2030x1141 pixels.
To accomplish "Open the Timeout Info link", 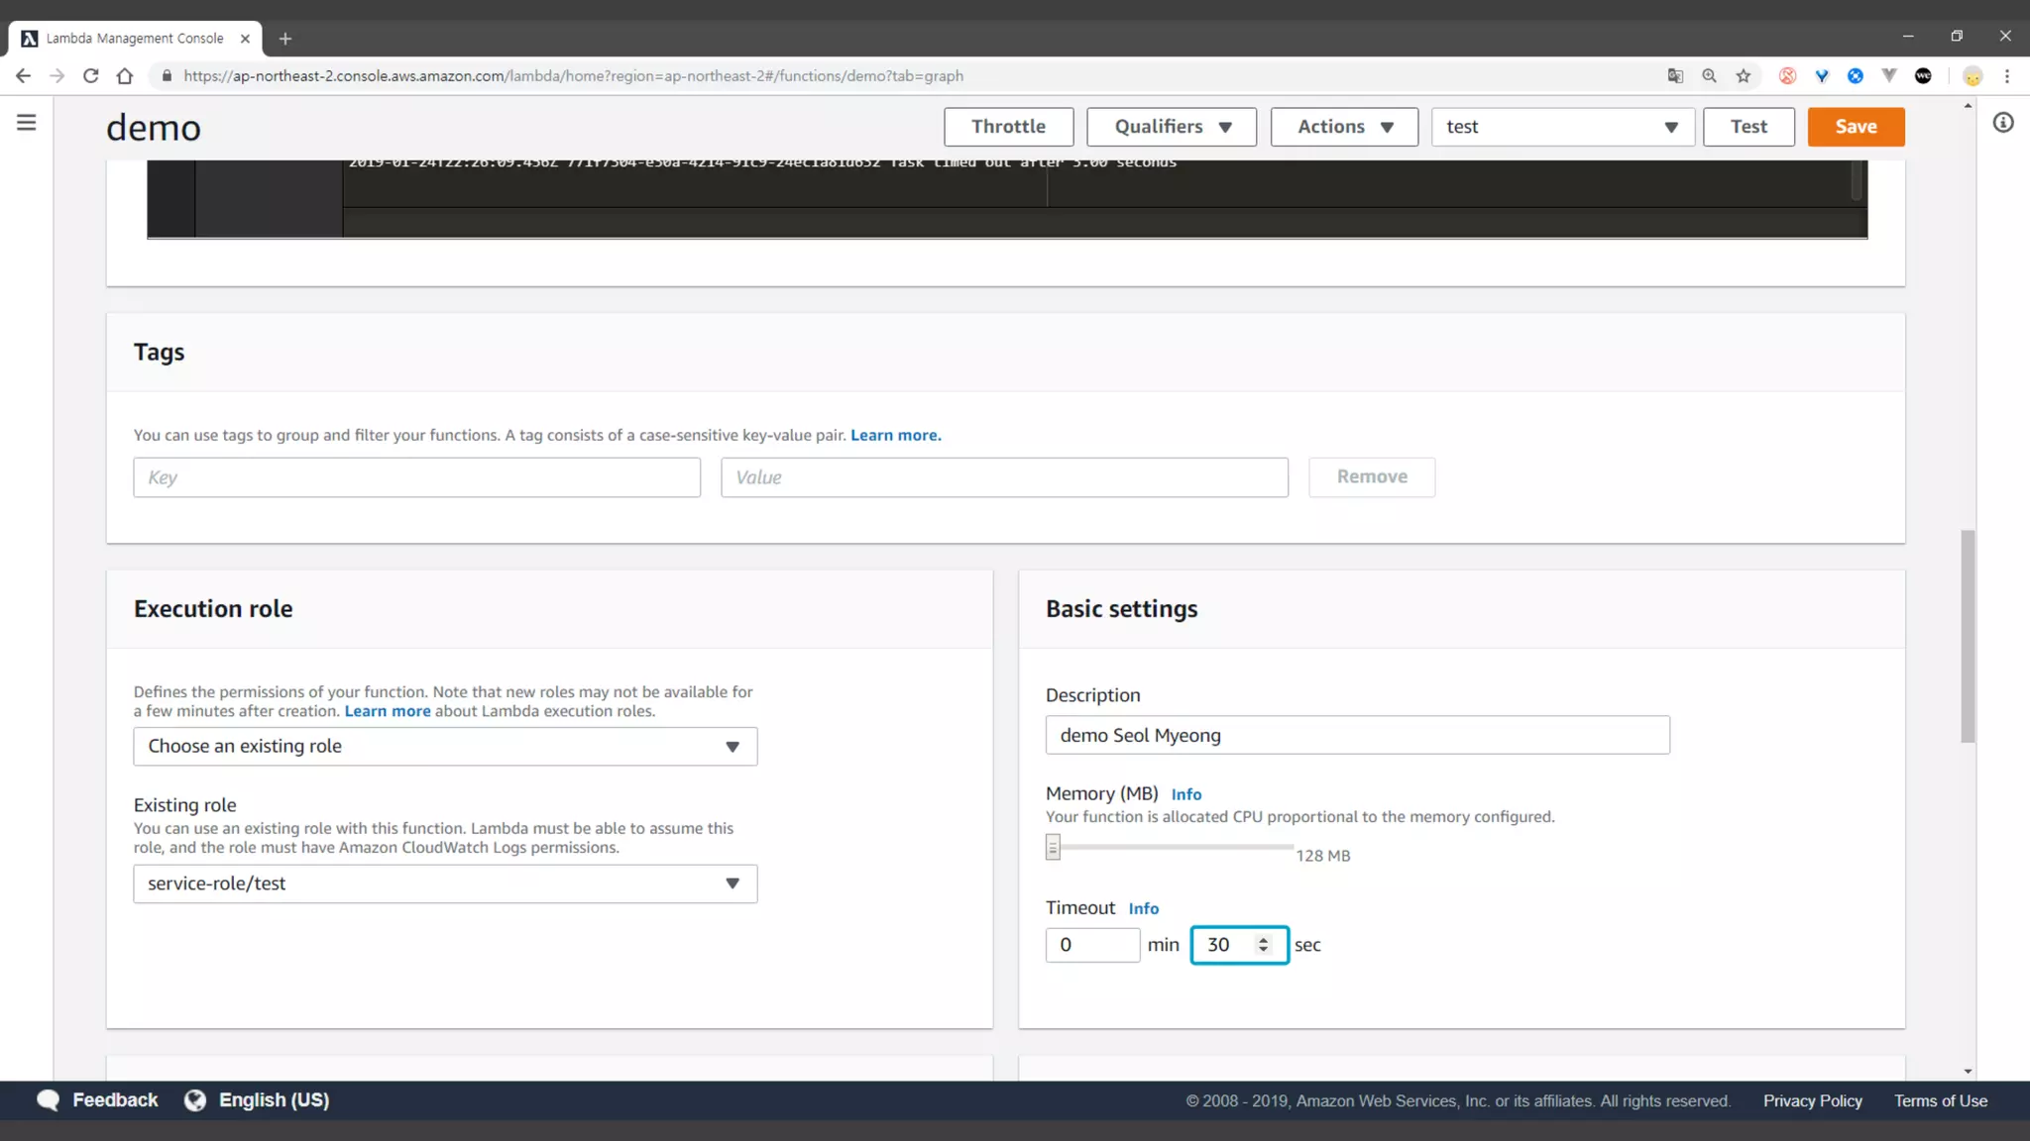I will coord(1143,908).
